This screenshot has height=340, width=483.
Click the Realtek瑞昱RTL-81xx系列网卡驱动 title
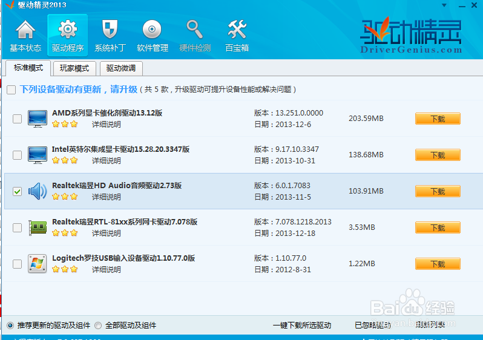[x=125, y=222]
